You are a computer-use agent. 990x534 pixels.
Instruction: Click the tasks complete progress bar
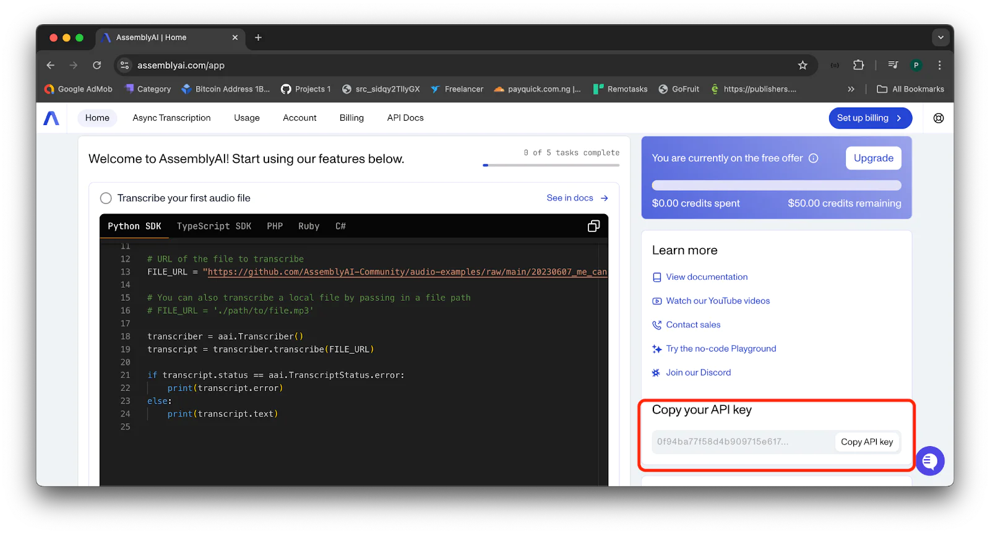click(x=551, y=165)
